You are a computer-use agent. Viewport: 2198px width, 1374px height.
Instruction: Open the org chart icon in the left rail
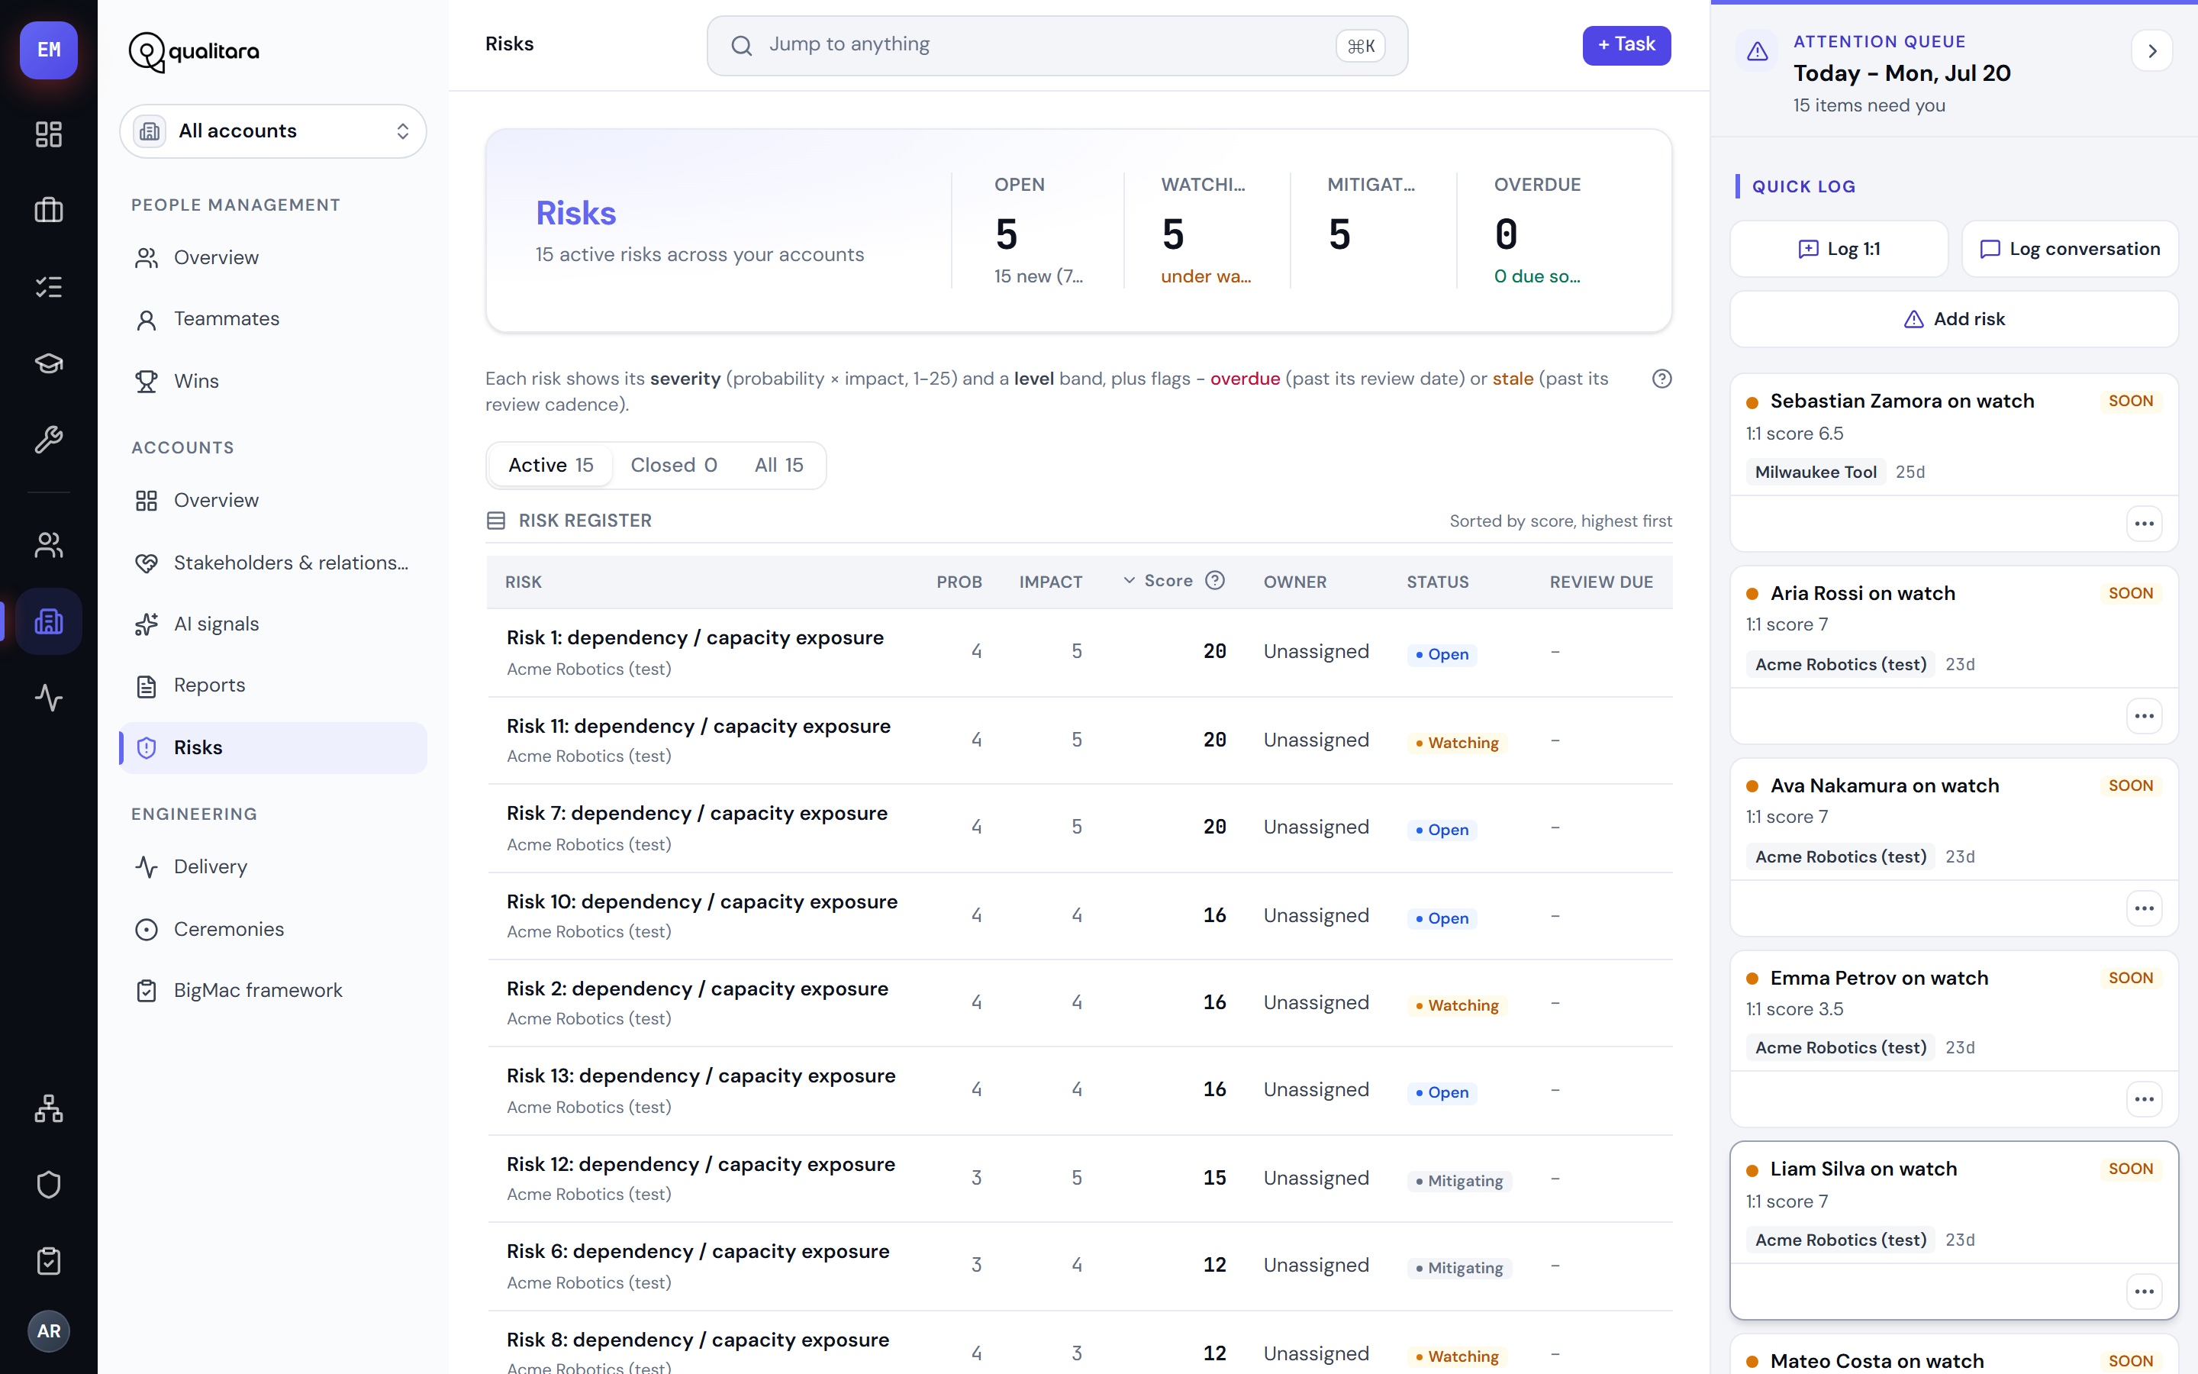coord(49,1108)
